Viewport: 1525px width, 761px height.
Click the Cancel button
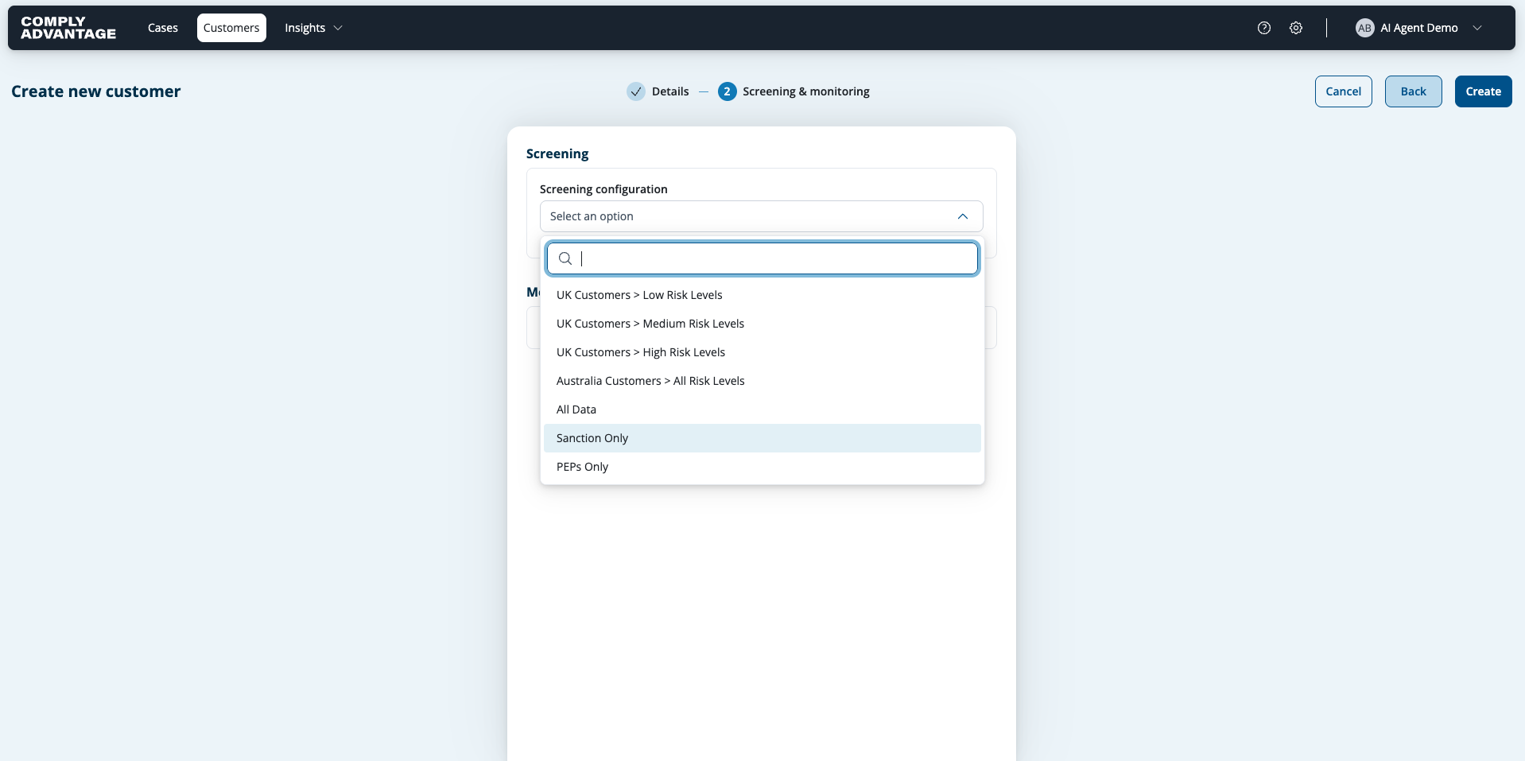(1343, 91)
